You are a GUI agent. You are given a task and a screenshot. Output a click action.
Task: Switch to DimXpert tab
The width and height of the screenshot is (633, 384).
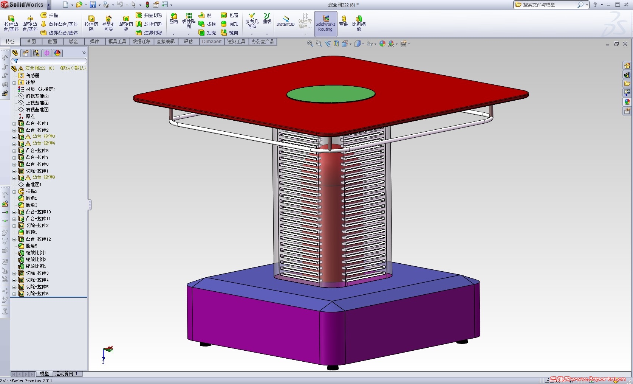[212, 42]
